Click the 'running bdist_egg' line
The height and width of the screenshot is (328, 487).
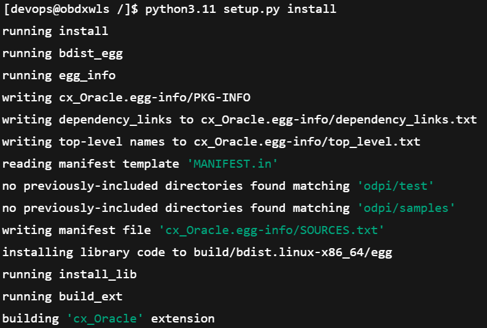[x=63, y=53]
